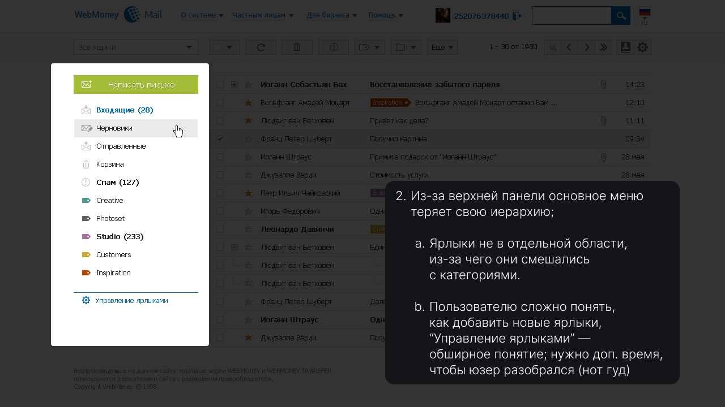725x407 pixels.
Task: Tick checkbox for Вольфганг Амадей Моцарт email
Action: click(x=220, y=103)
